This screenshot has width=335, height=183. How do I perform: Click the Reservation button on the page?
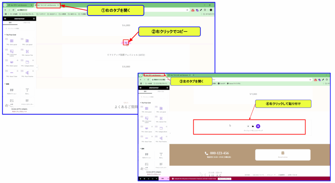point(283,155)
